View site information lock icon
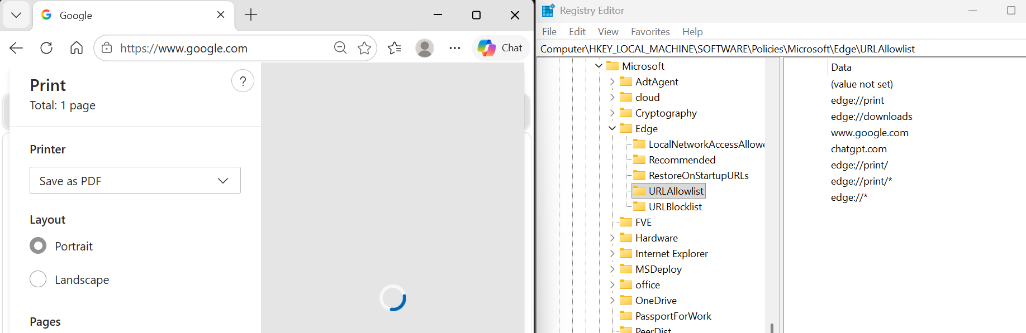The image size is (1026, 333). pos(107,48)
